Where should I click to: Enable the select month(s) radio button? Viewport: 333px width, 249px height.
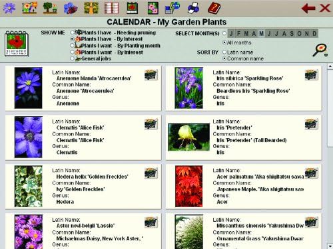pos(224,33)
